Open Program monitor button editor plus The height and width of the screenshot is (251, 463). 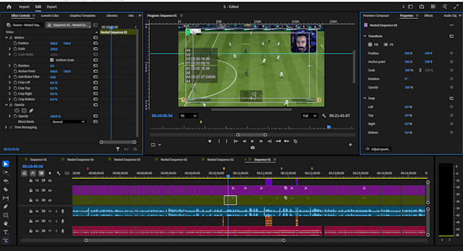point(350,144)
